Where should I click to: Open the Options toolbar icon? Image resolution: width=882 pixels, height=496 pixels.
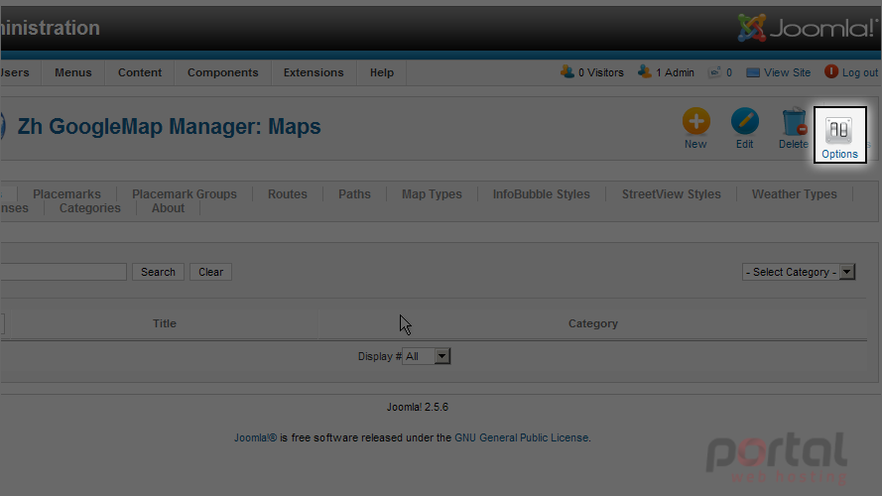click(x=839, y=131)
